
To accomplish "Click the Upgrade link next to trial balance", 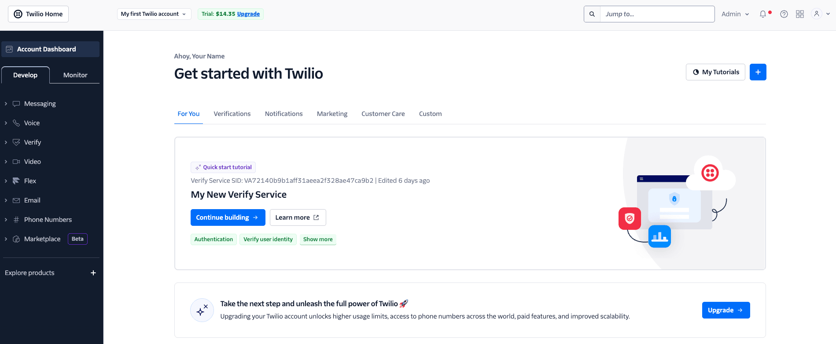I will pyautogui.click(x=248, y=14).
